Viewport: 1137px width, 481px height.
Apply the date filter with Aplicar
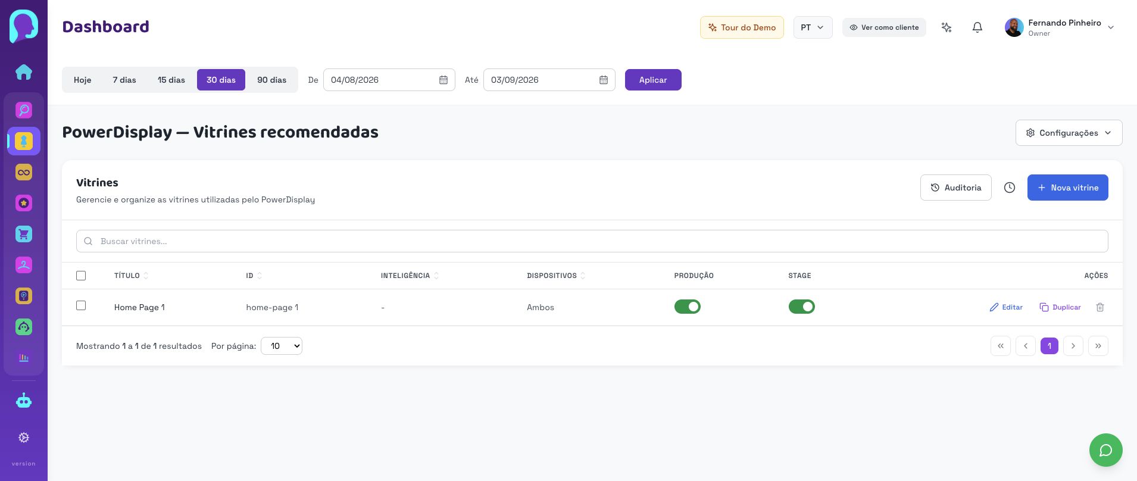[653, 80]
